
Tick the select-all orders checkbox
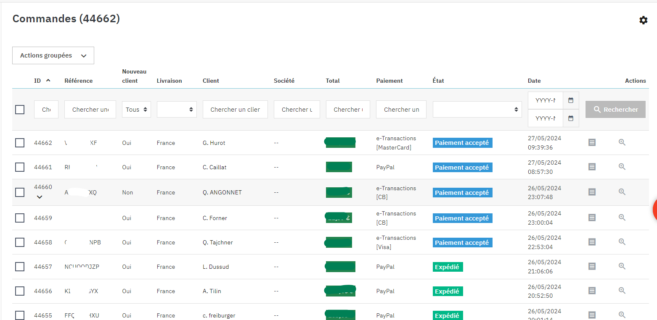(20, 110)
